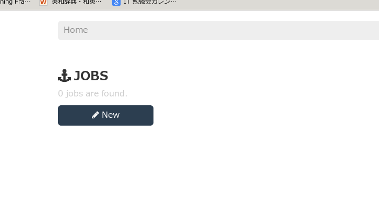This screenshot has height=221, width=379.
Task: Click empty gray area of breadcrumb bar
Action: pos(232,30)
